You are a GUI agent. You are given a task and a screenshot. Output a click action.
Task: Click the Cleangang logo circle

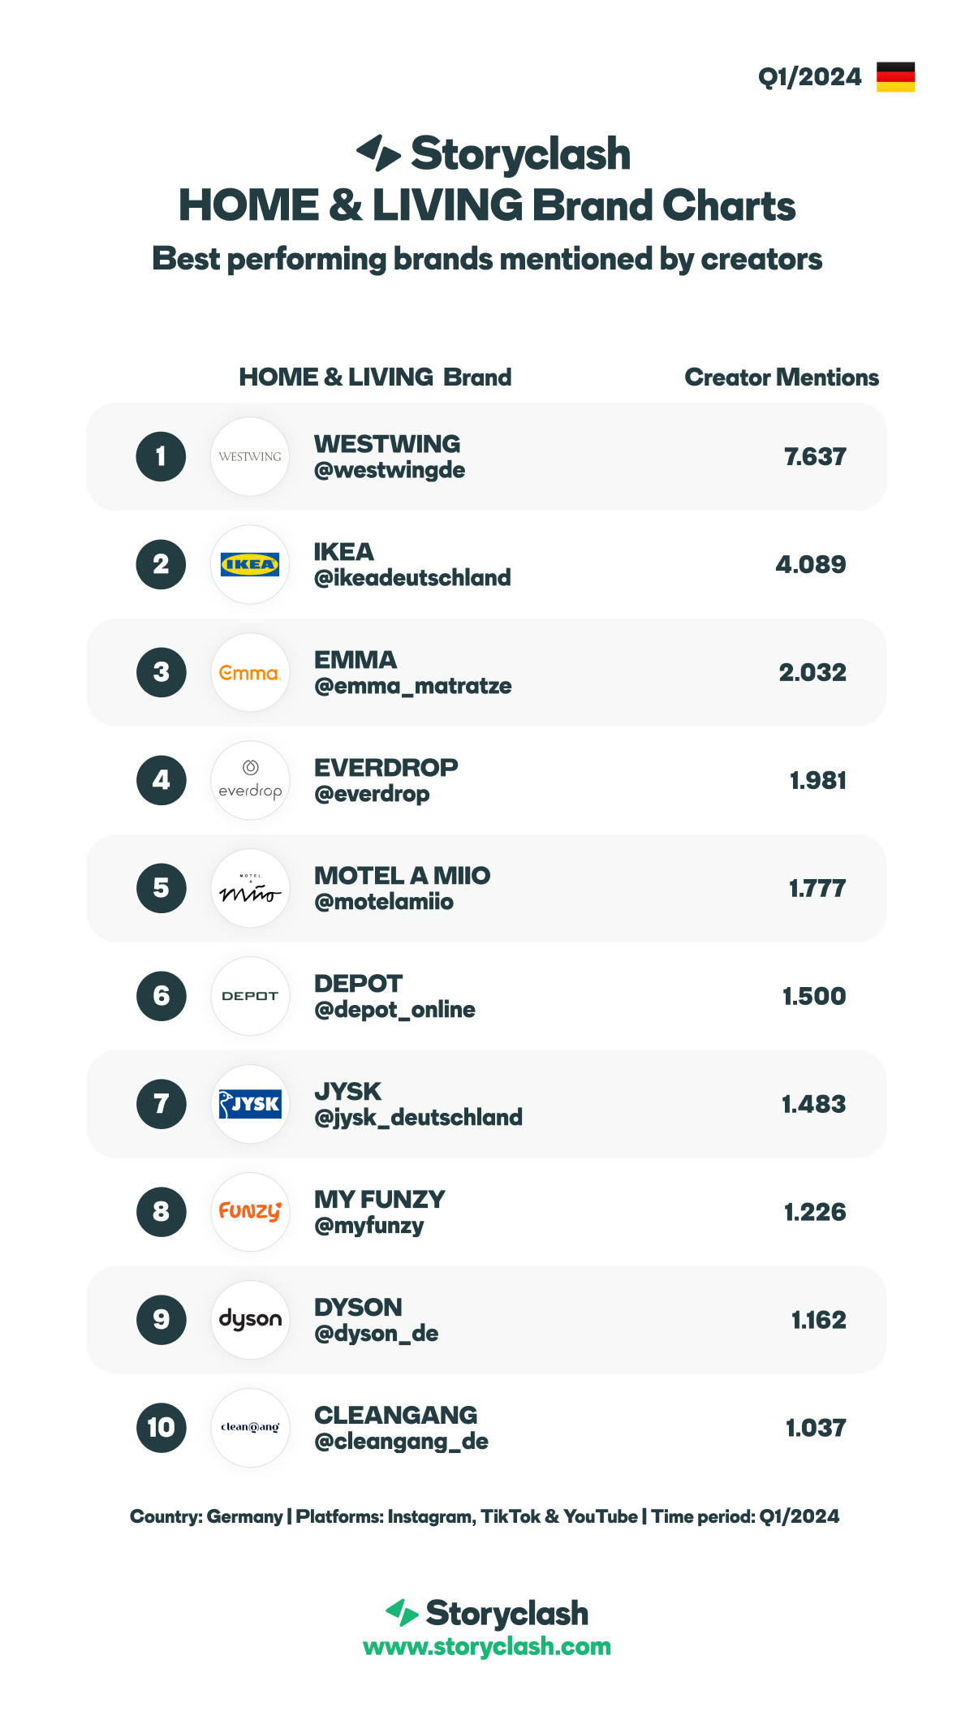[250, 1428]
